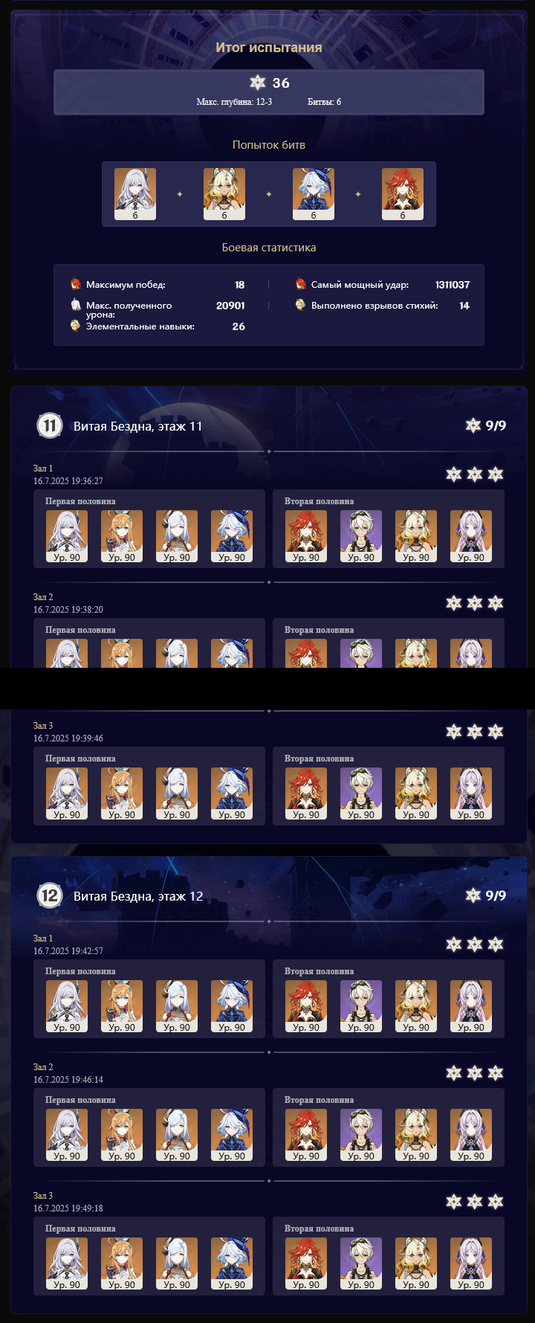The height and width of the screenshot is (1323, 535).
Task: Click the icon beside Элементальные навыки
Action: click(x=75, y=326)
